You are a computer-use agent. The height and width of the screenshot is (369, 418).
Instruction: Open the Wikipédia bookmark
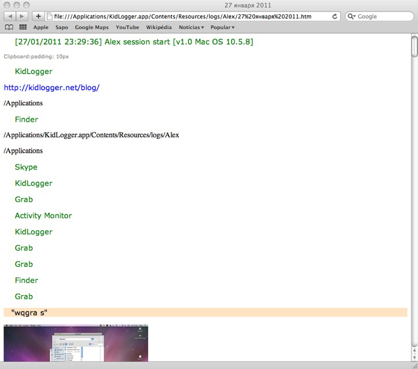pyautogui.click(x=159, y=27)
